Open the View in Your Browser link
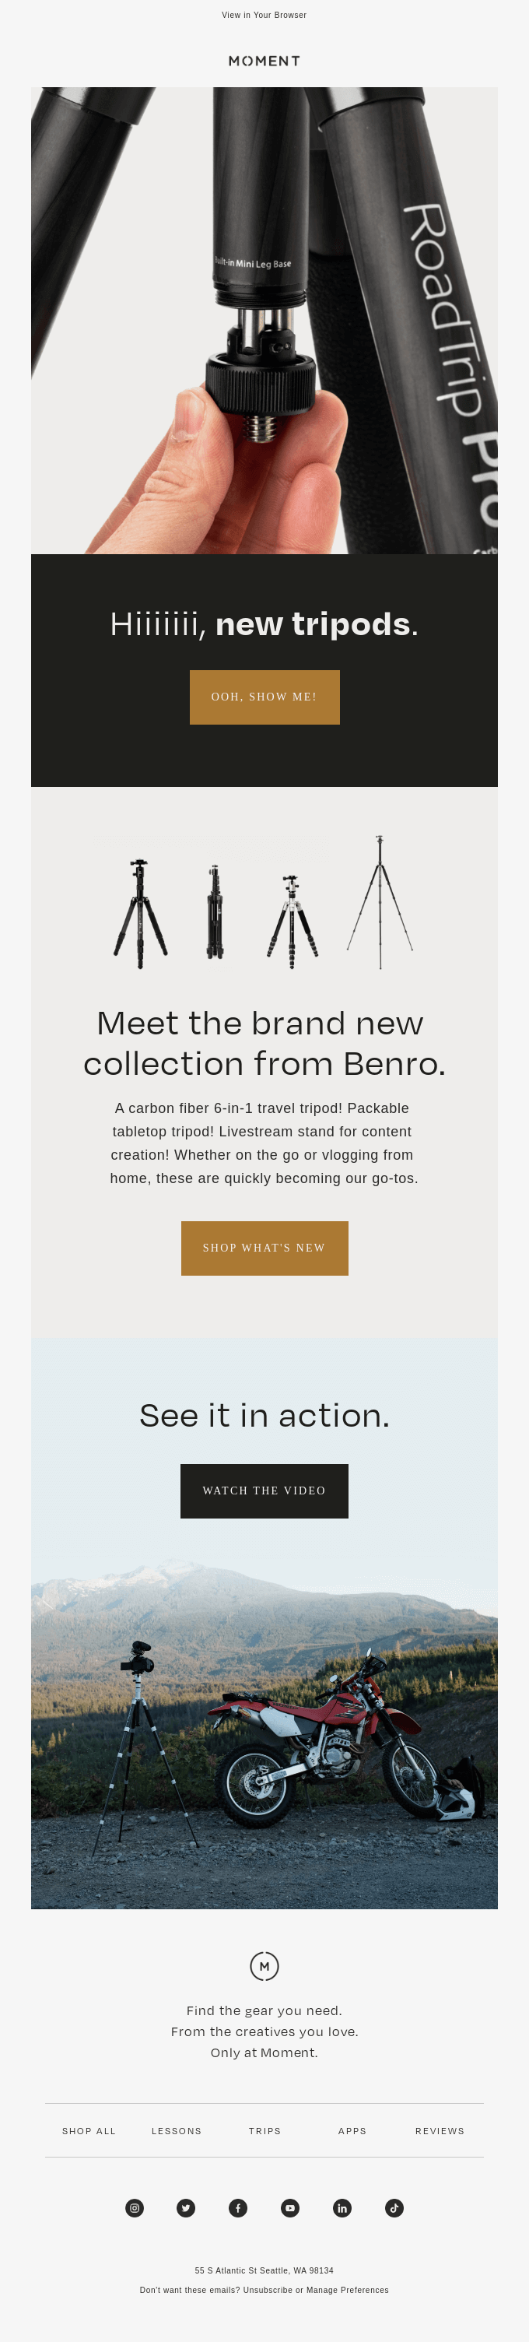The height and width of the screenshot is (2342, 529). tap(264, 15)
